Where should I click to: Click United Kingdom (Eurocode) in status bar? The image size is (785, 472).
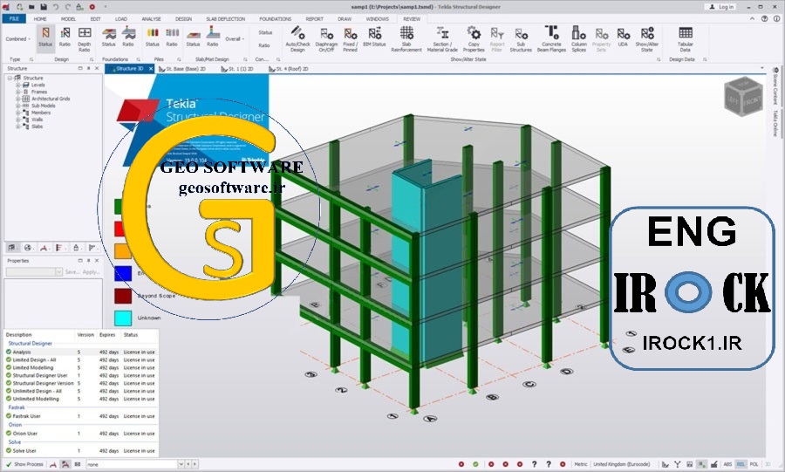coord(622,464)
